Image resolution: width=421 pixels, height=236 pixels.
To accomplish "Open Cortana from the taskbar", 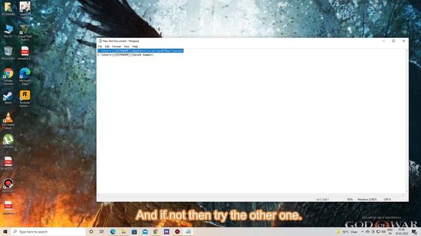I will (x=91, y=231).
